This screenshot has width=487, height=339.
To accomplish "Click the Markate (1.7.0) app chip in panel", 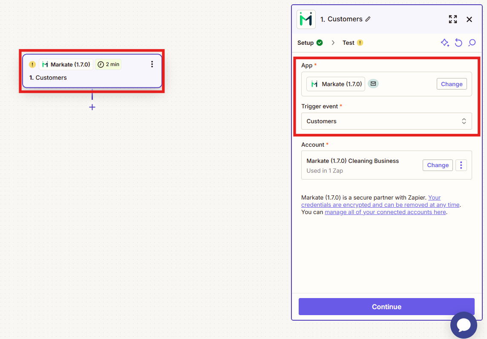I will [x=335, y=84].
